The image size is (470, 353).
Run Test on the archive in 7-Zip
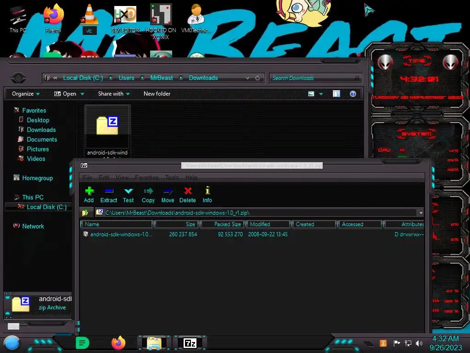point(129,194)
